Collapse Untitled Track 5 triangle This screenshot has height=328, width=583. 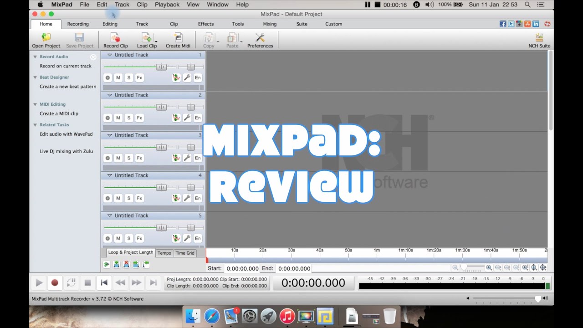tap(109, 215)
